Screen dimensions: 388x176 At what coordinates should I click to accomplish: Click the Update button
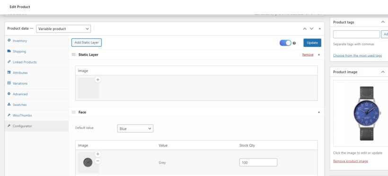[312, 43]
